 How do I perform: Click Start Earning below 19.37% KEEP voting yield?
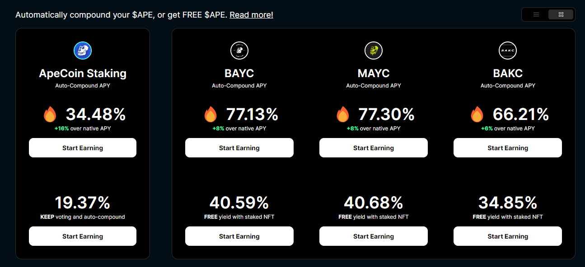coord(82,236)
